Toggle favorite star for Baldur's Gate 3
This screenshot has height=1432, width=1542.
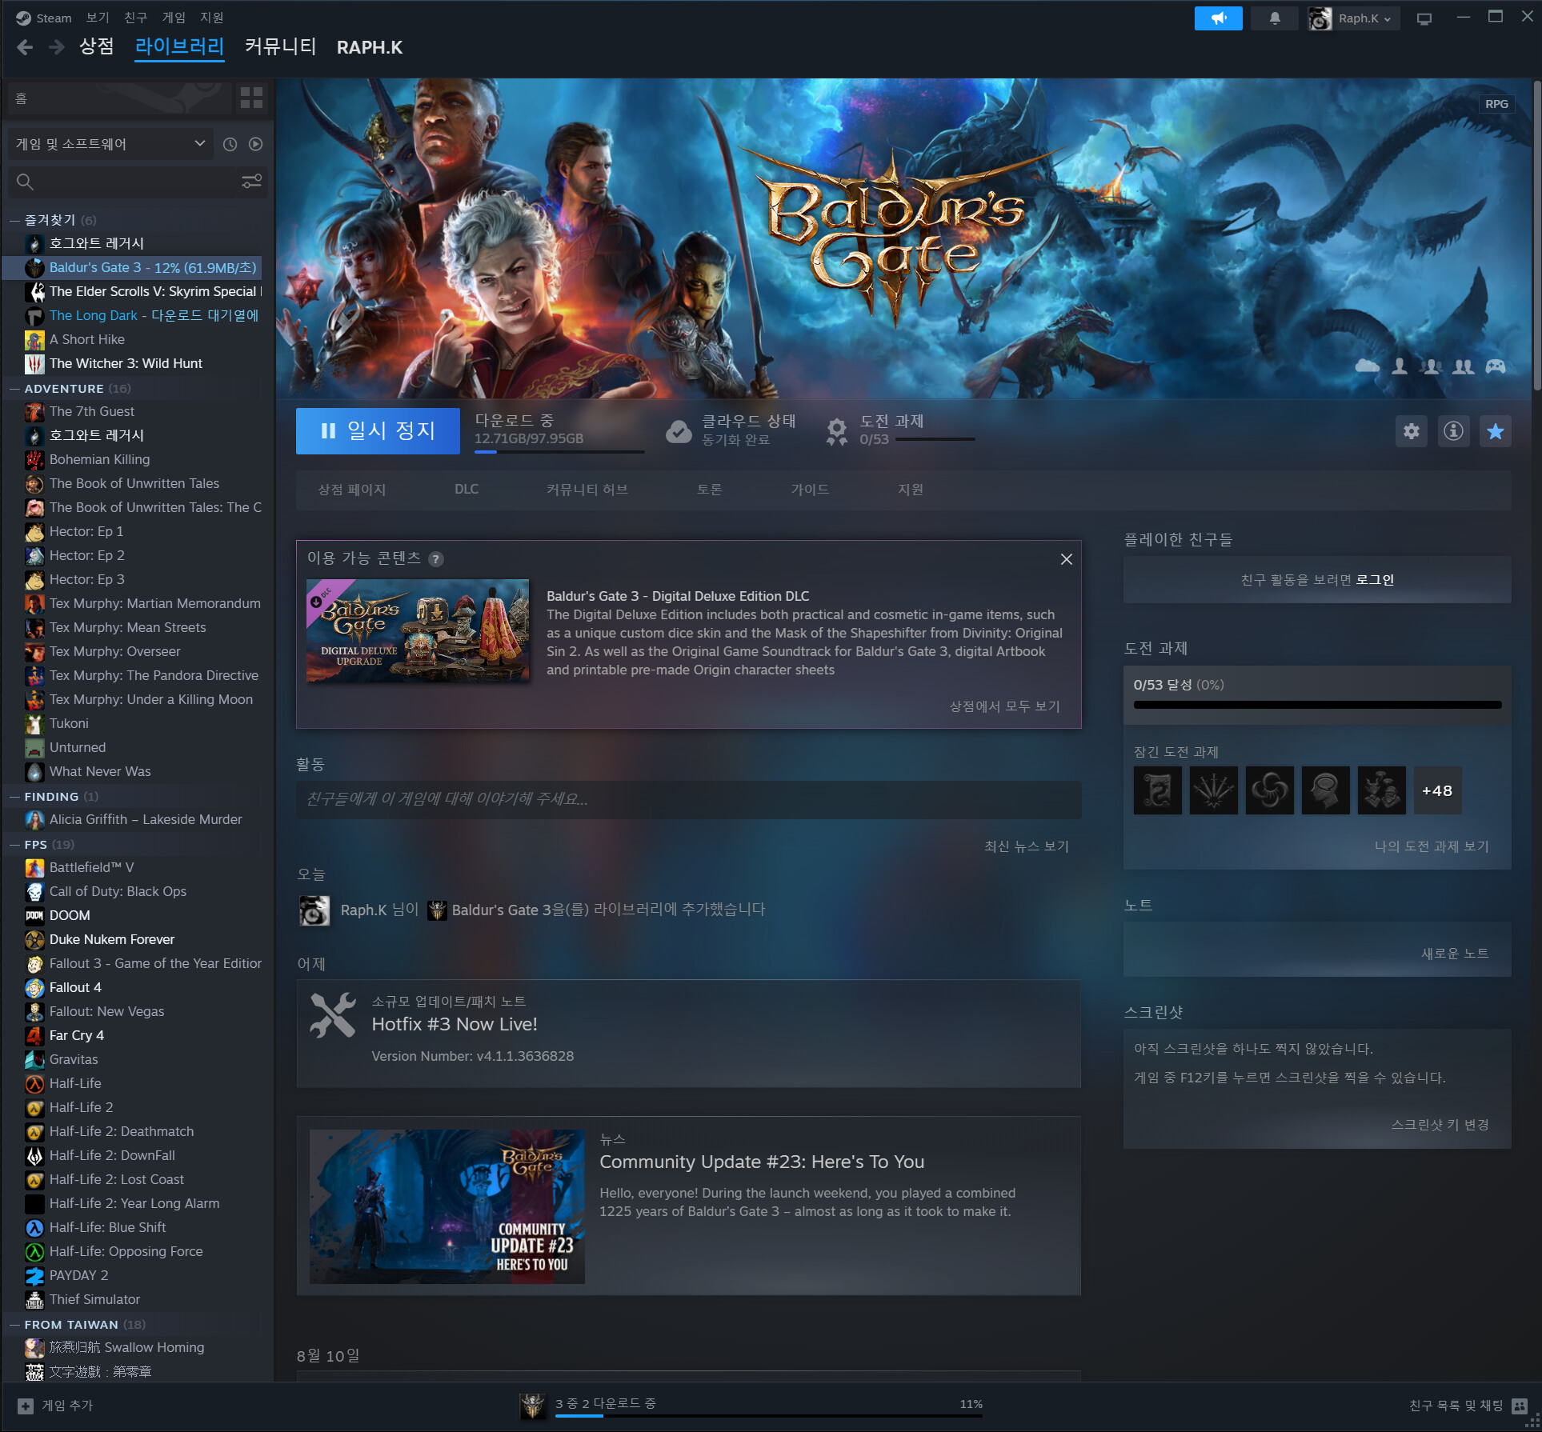tap(1495, 432)
